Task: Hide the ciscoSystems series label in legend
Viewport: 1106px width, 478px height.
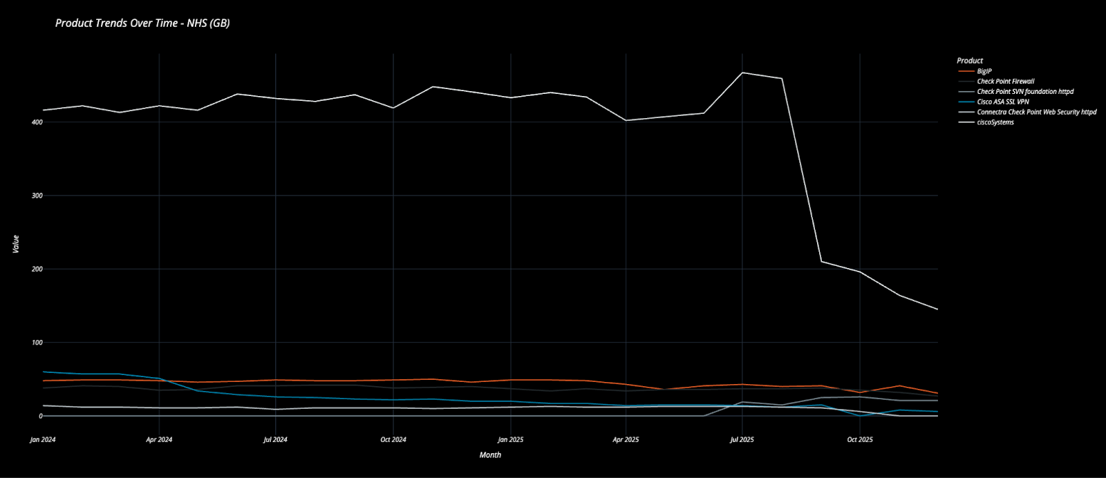Action: point(995,122)
